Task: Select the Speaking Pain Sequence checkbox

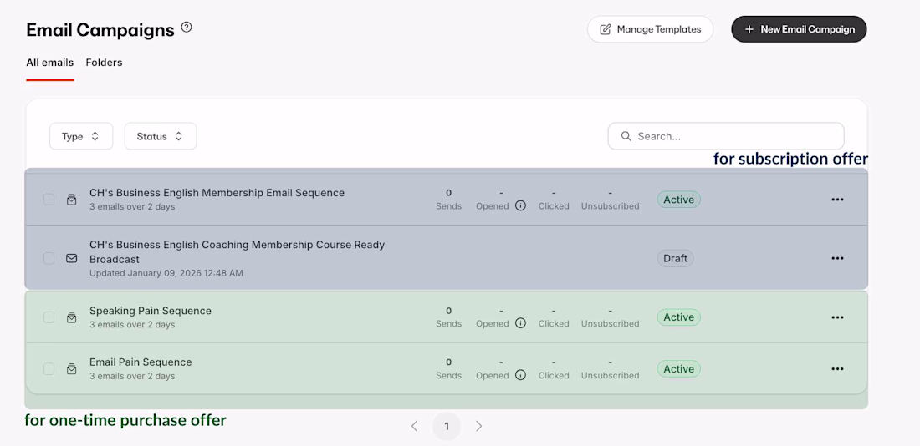Action: [x=49, y=317]
